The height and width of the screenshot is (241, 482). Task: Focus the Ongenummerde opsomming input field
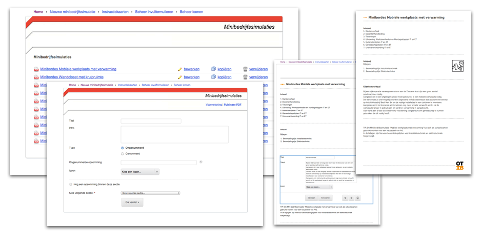click(x=158, y=163)
